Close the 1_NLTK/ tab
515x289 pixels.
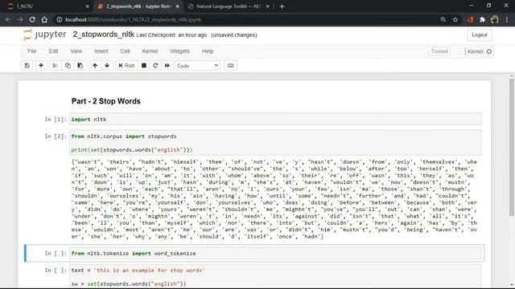87,6
